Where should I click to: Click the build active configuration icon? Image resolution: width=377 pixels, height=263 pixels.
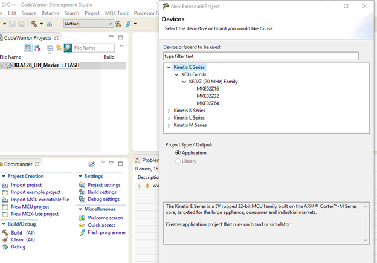pos(118,24)
